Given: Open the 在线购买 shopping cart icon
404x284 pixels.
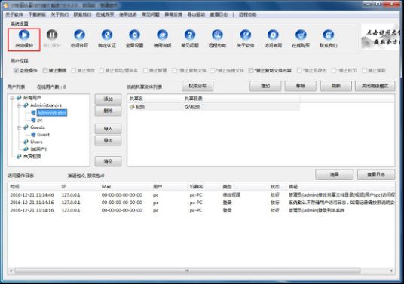Looking at the screenshot, I should point(301,35).
